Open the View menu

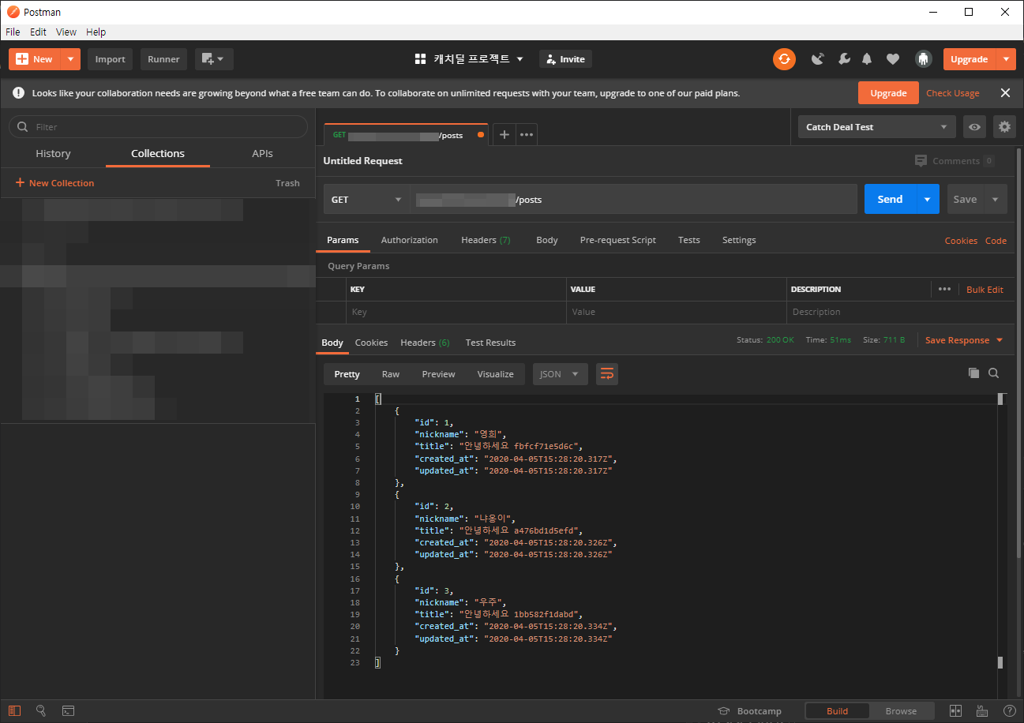66,32
